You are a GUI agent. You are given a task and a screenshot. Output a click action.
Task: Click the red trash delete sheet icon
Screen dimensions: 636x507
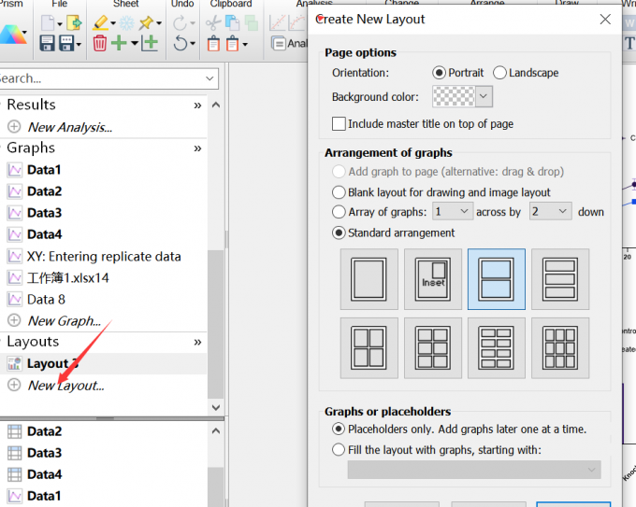click(x=100, y=44)
